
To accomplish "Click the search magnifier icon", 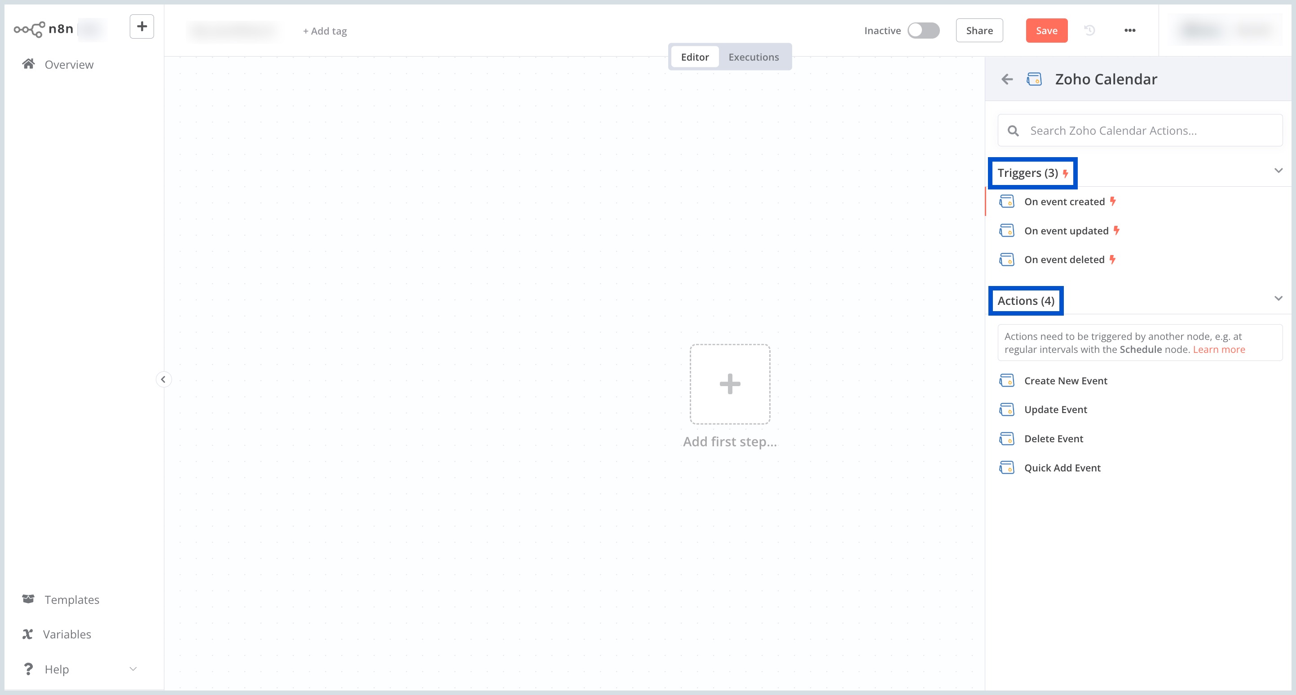I will point(1013,131).
